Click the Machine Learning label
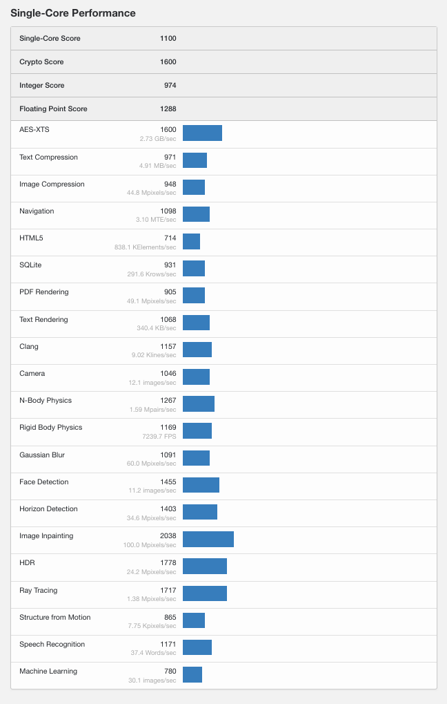Image resolution: width=447 pixels, height=704 pixels. (x=48, y=672)
